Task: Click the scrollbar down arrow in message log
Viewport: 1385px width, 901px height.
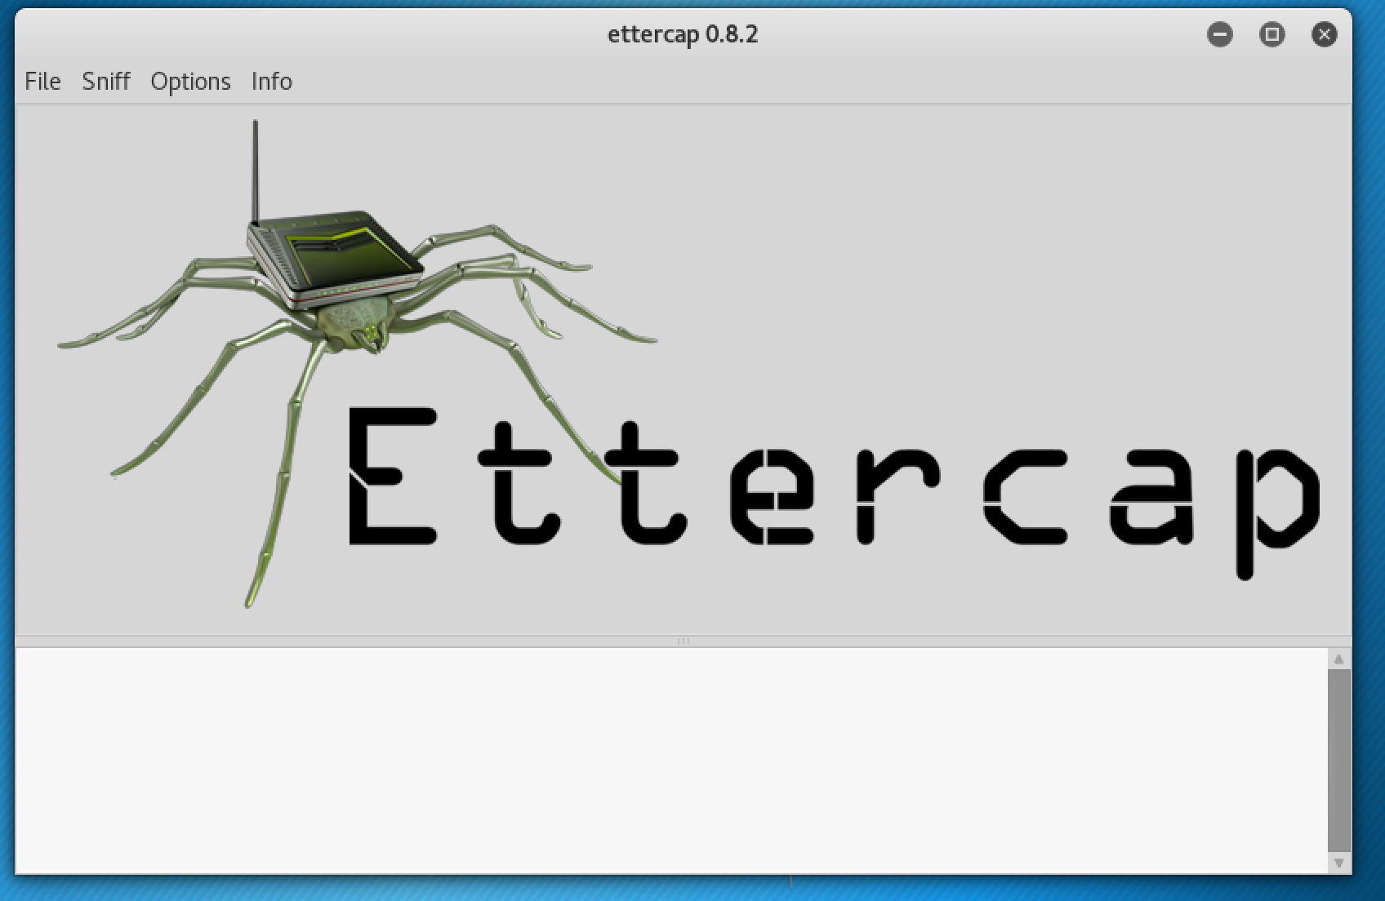Action: (x=1338, y=863)
